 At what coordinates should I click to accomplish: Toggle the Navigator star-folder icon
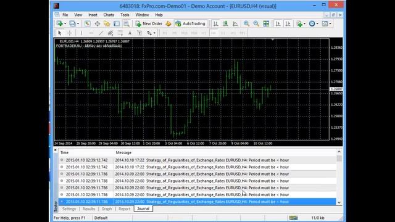[x=107, y=23]
